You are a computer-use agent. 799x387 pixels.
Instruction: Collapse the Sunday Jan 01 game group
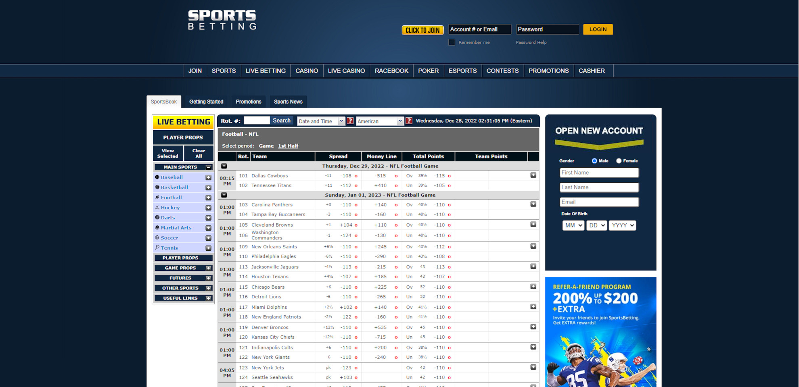coord(224,195)
